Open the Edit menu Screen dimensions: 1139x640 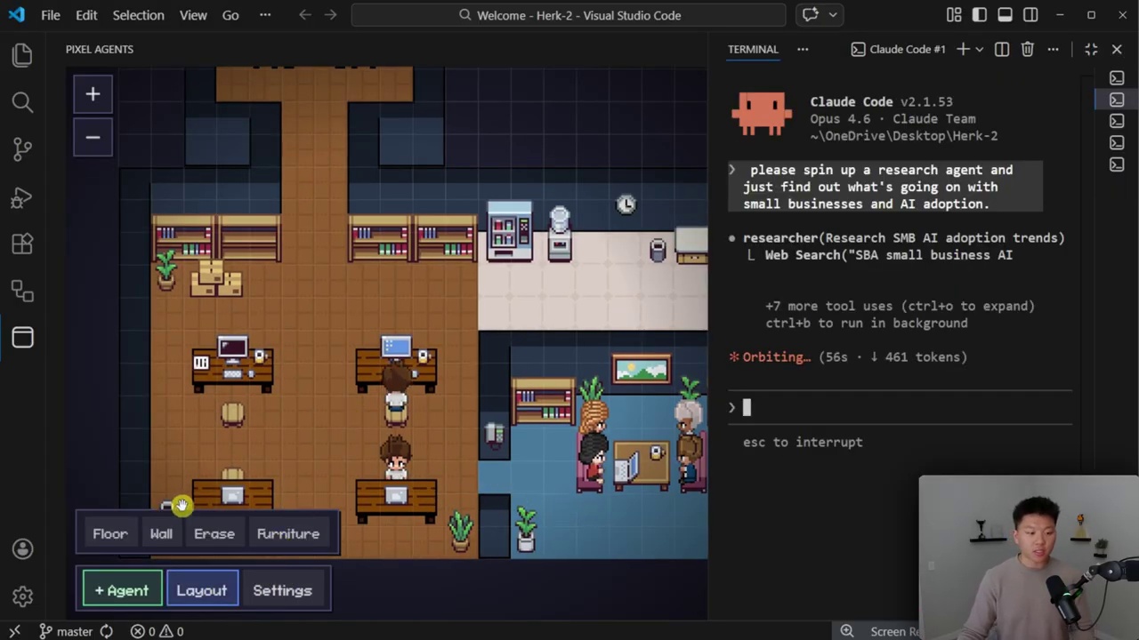tap(86, 15)
